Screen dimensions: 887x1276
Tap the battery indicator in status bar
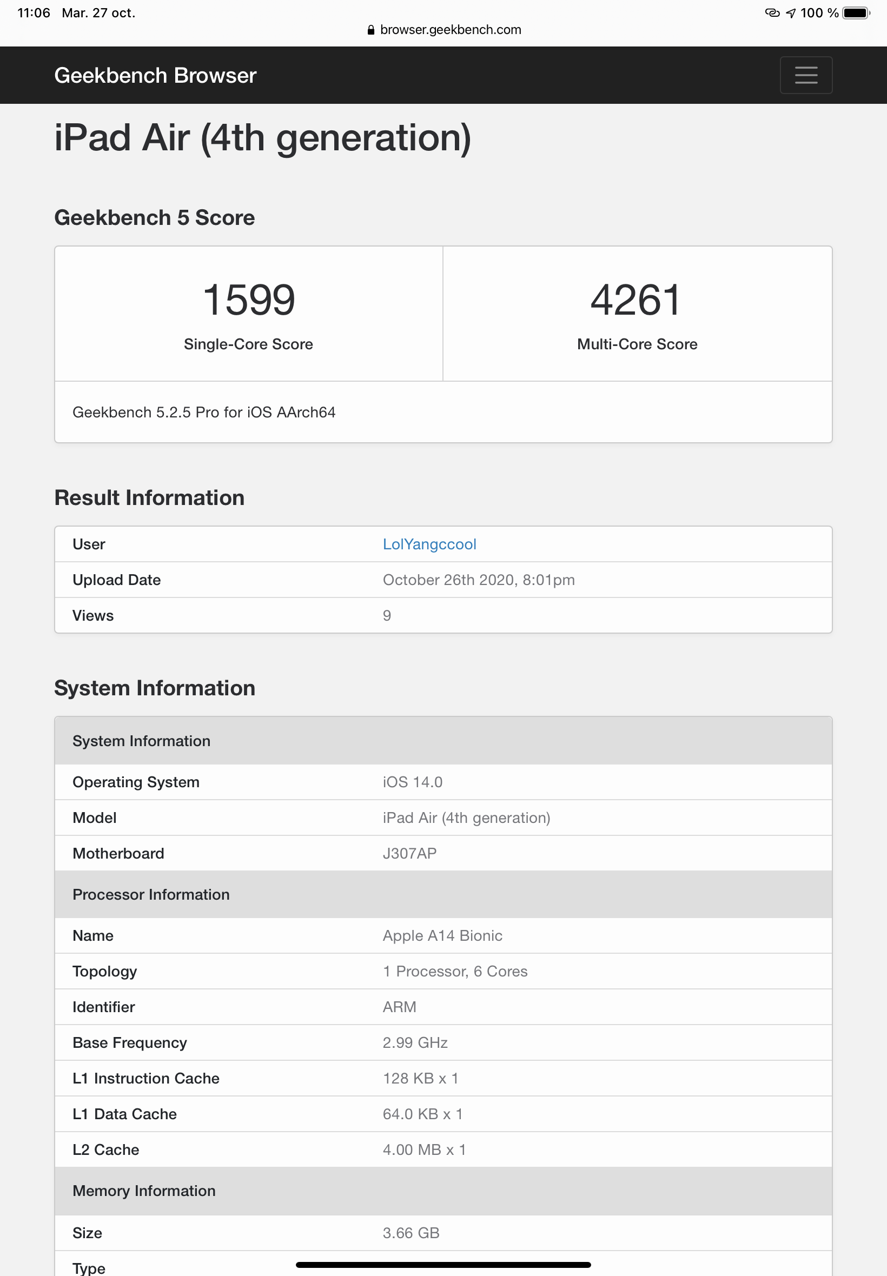856,13
